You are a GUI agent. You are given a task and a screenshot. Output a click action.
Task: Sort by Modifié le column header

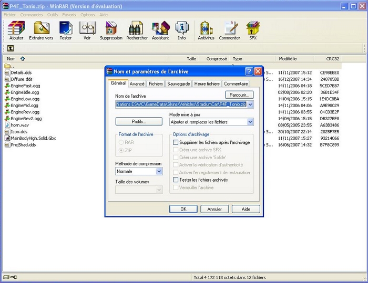[x=294, y=59]
